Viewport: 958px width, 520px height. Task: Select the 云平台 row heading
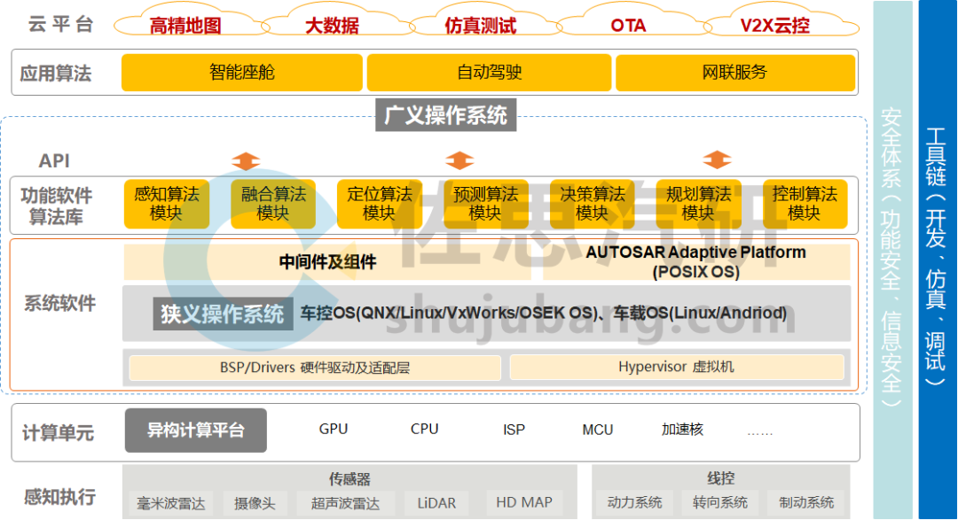click(x=60, y=25)
